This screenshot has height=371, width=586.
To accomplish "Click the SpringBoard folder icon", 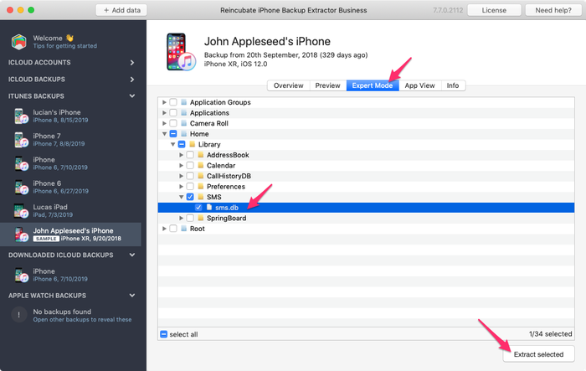I will point(201,218).
